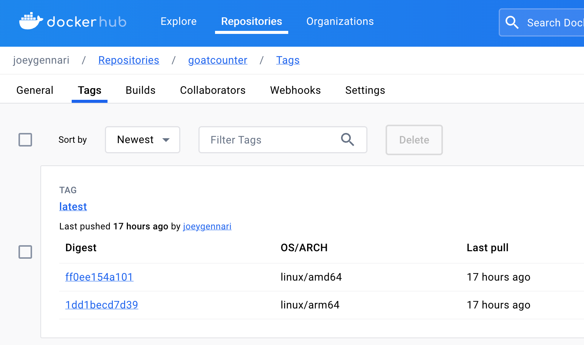This screenshot has width=584, height=345.
Task: Click the Digest column header
Action: pos(81,247)
